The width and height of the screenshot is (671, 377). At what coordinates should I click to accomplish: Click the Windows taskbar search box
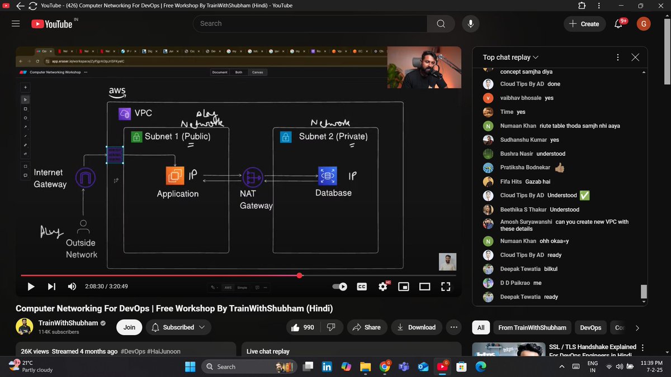pyautogui.click(x=248, y=367)
